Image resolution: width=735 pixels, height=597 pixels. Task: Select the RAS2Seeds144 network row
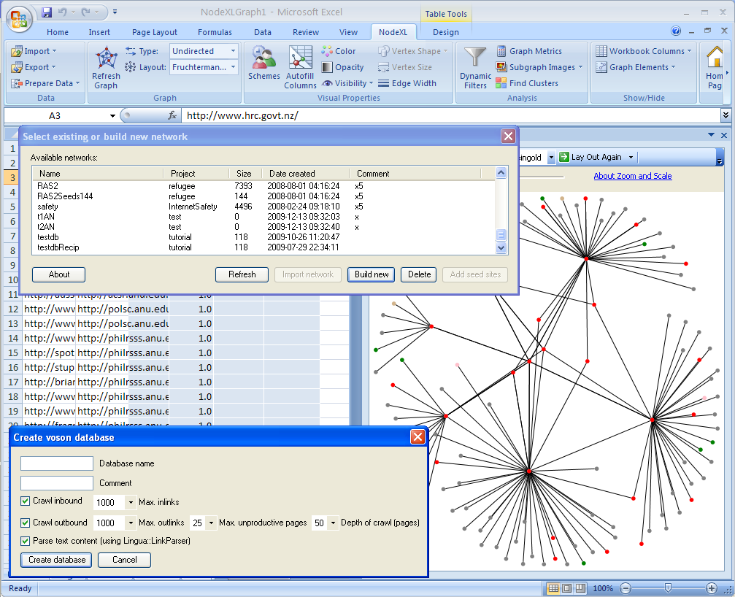(263, 196)
